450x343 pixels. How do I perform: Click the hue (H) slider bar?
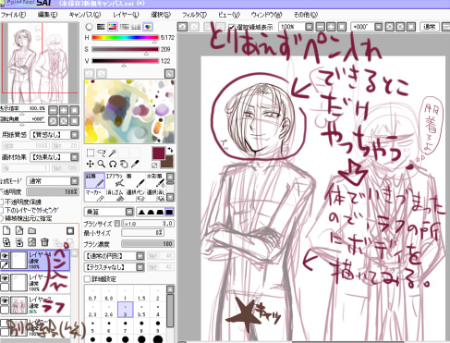[125, 38]
